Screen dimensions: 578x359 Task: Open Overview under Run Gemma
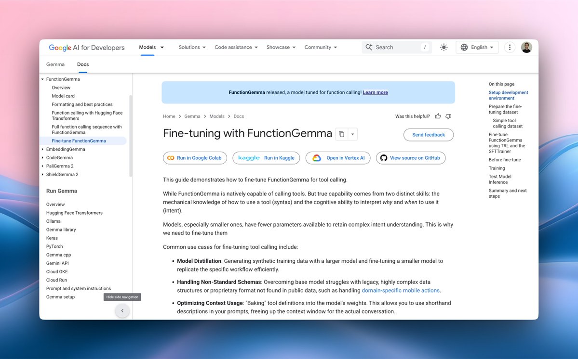[55, 205]
